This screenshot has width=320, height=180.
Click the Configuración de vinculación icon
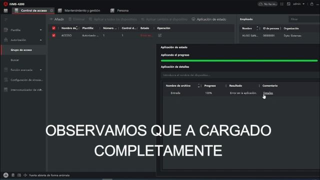(6, 80)
